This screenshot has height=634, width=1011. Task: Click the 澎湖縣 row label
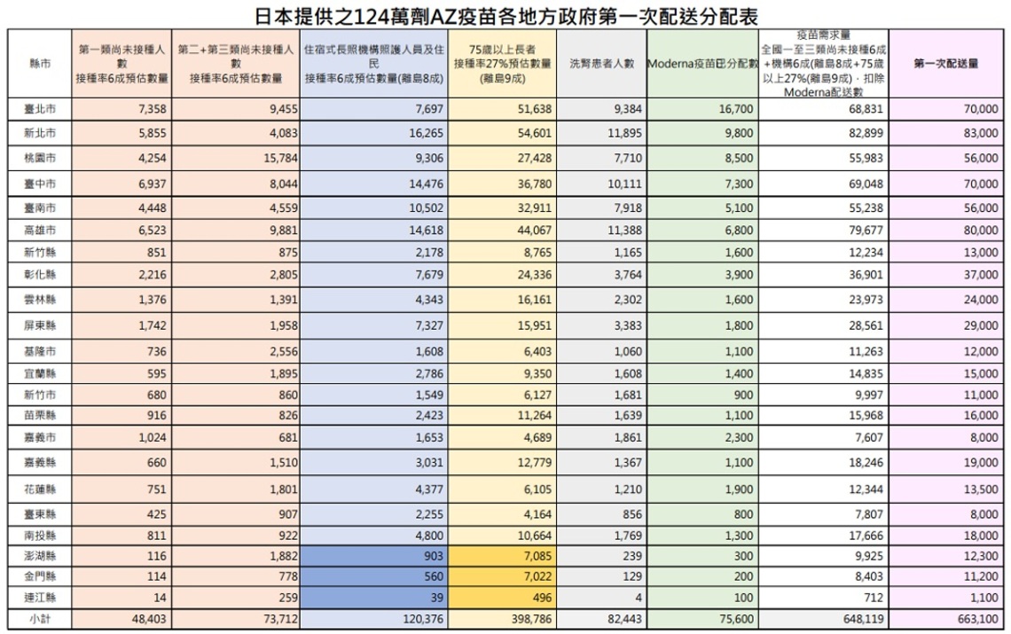[x=40, y=556]
